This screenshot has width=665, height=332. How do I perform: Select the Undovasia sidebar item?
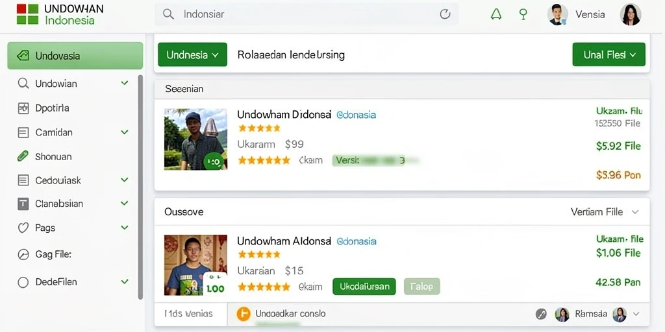[75, 56]
